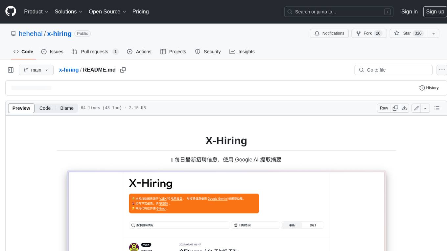
Task: Click the fork count 20
Action: tap(378, 33)
